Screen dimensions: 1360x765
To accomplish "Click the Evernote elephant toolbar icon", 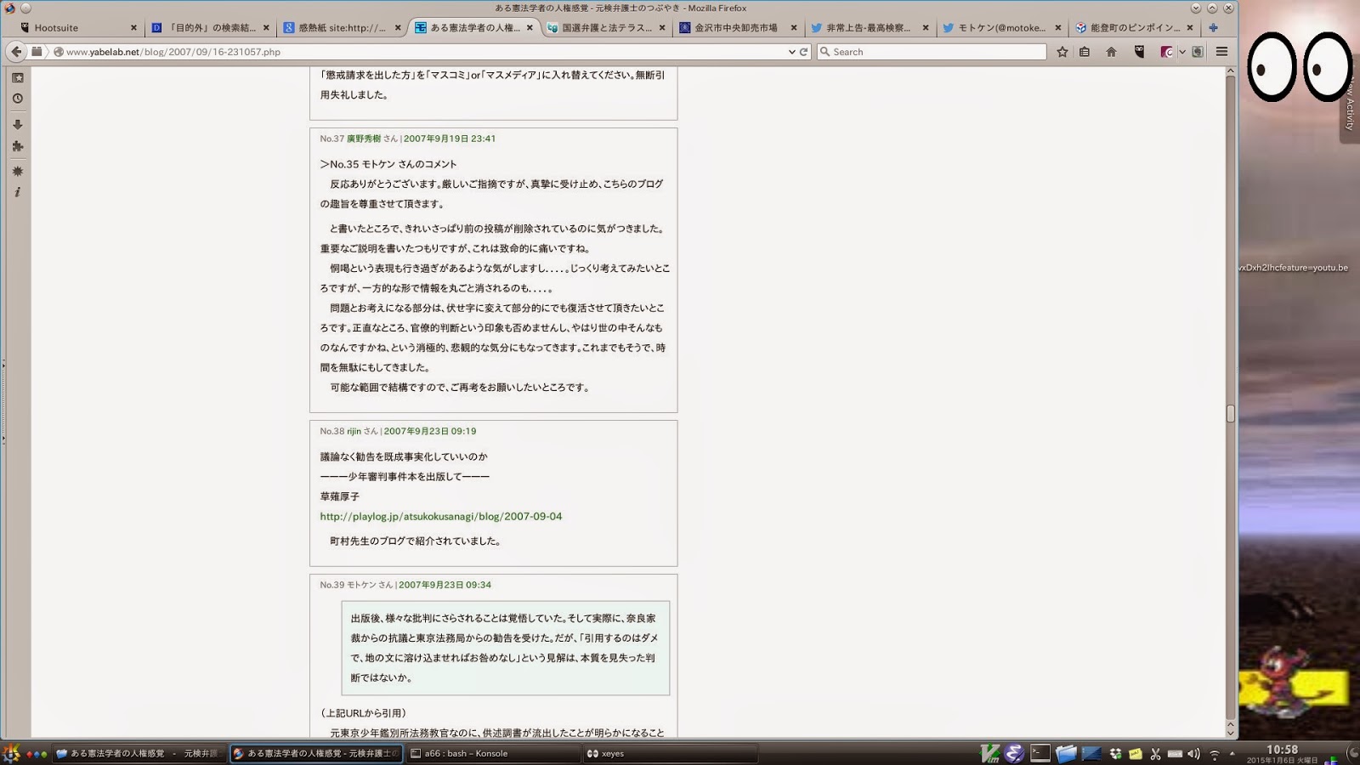I will tap(1198, 52).
